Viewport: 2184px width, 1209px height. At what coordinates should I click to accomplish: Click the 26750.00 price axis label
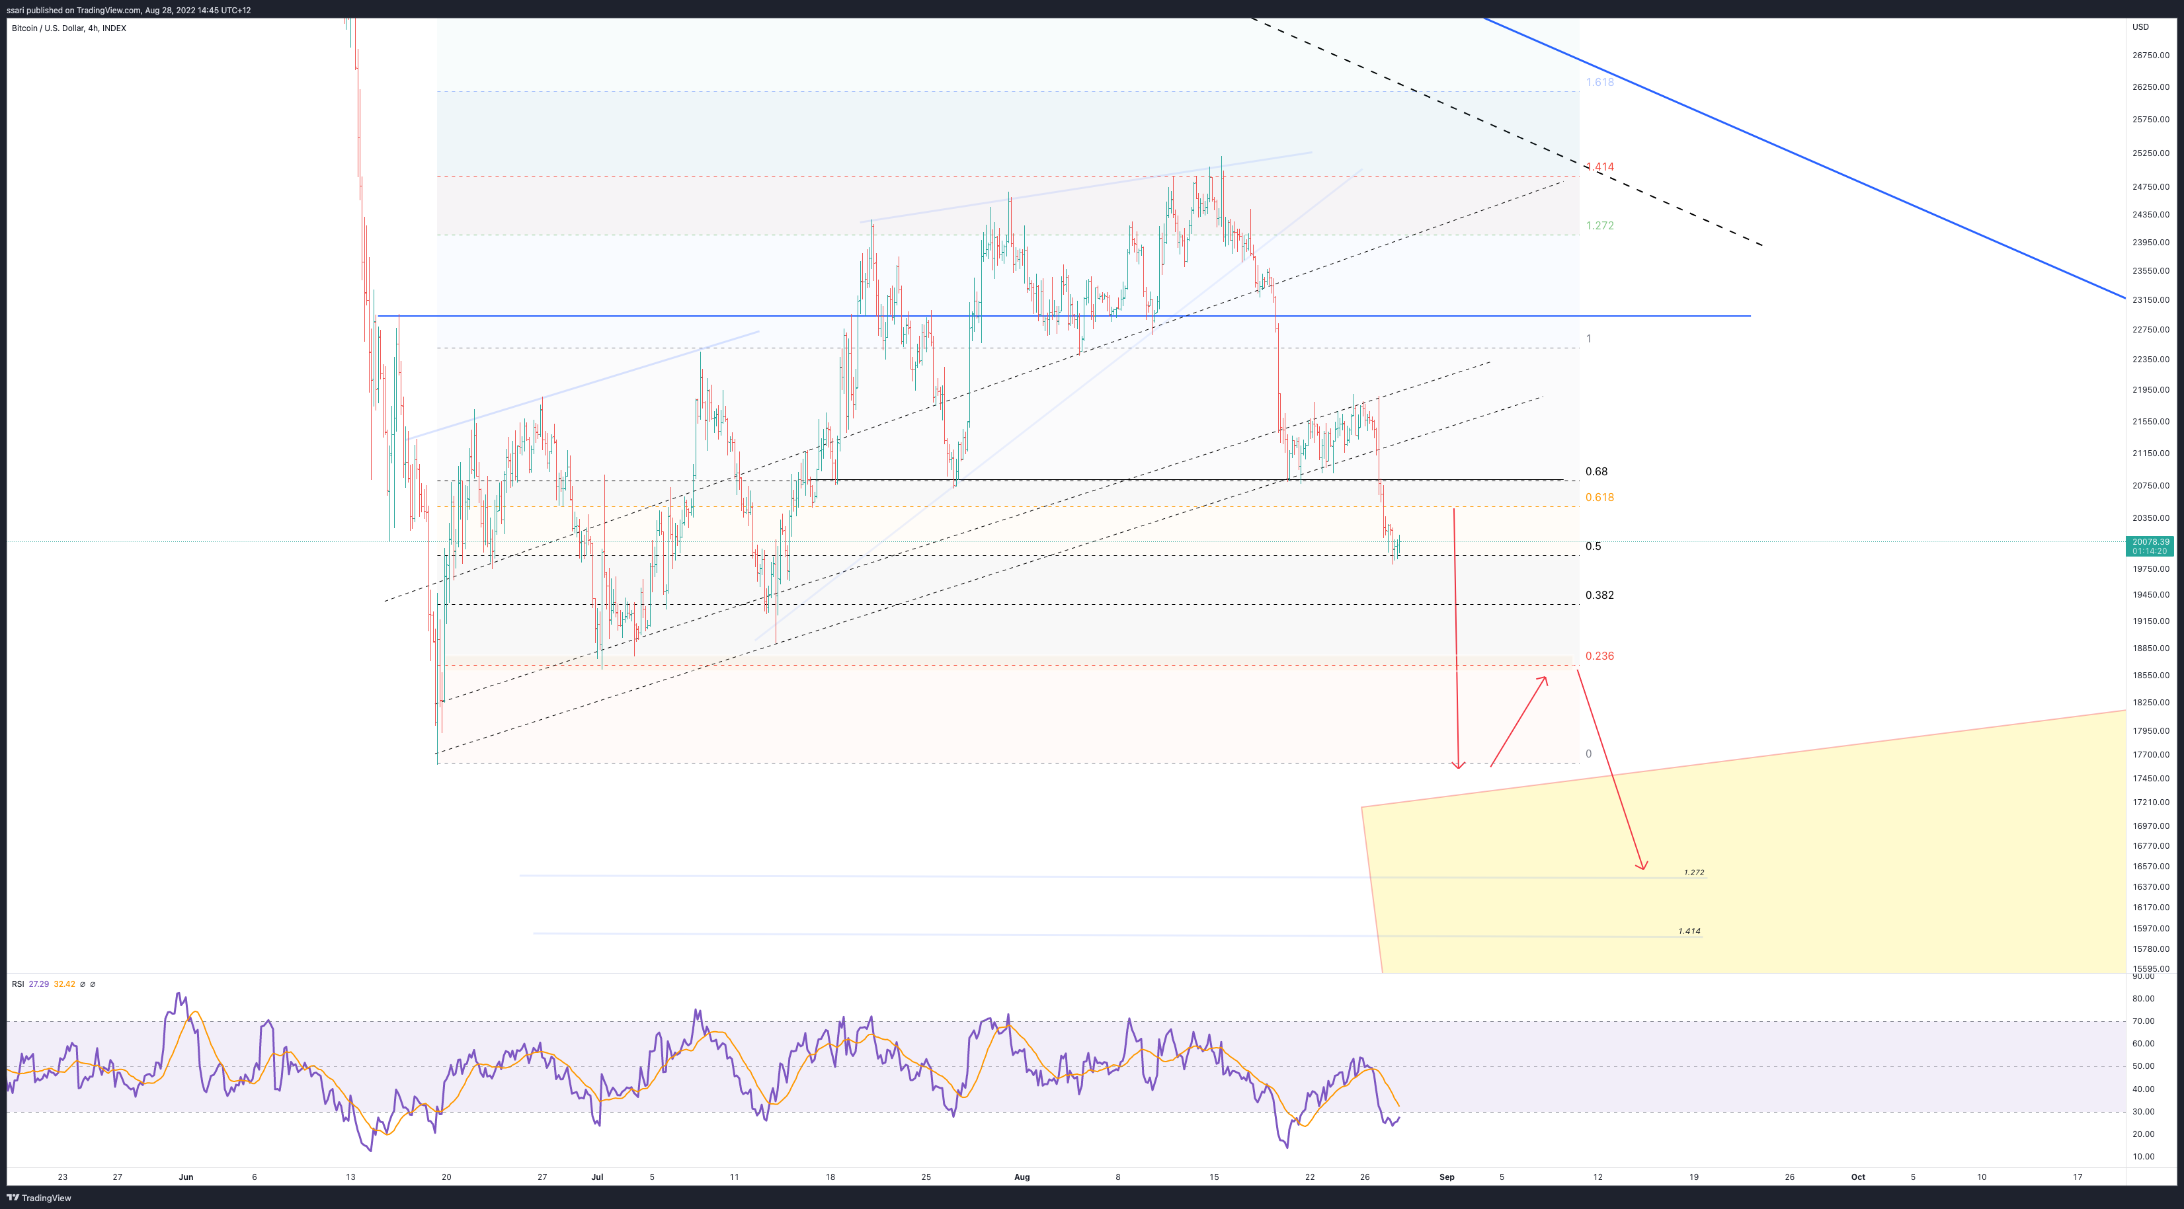click(x=2151, y=55)
